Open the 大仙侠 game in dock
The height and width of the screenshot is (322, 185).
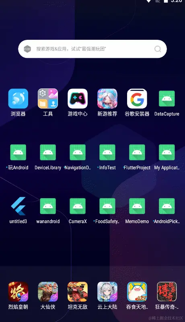click(48, 291)
